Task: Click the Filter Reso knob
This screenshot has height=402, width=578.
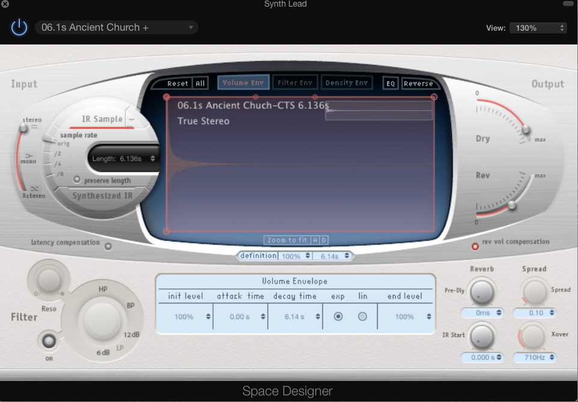Action: coord(49,280)
